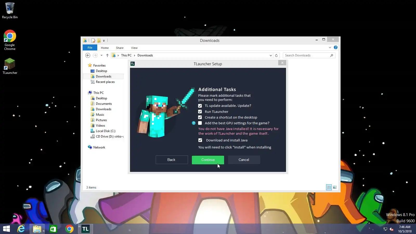Click the Back button in setup
Viewport: 416px width, 234px height.
(172, 160)
